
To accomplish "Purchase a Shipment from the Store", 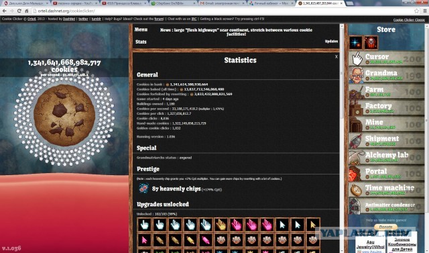I will 386,140.
